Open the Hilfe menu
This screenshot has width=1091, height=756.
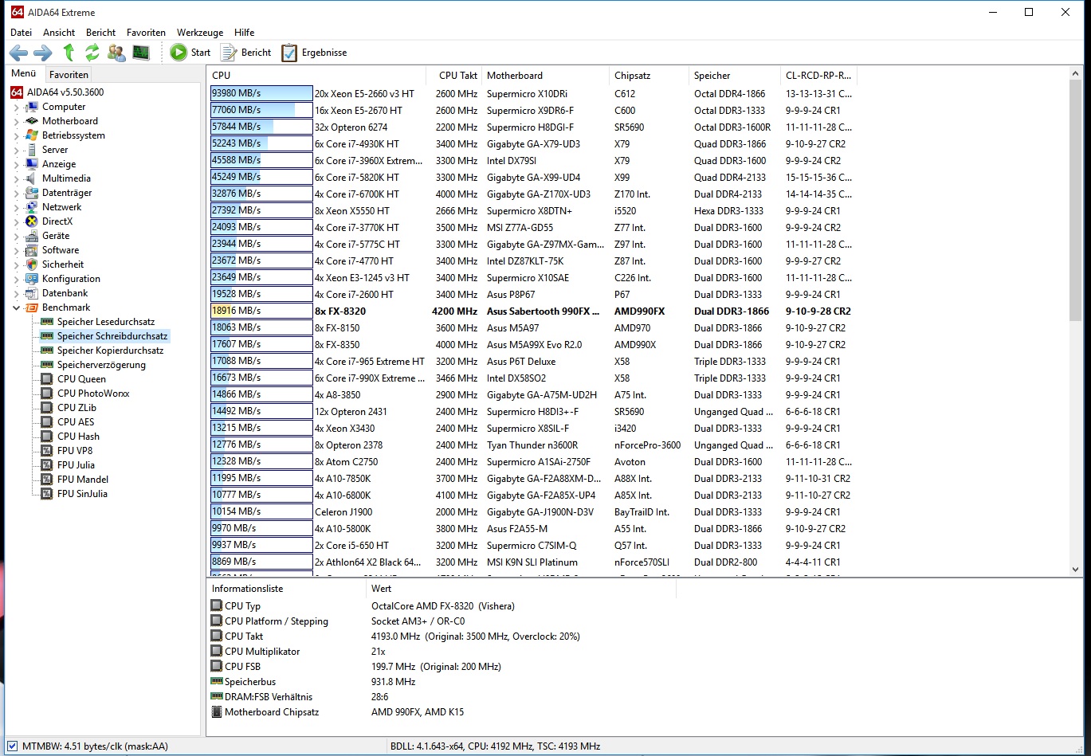[x=245, y=33]
